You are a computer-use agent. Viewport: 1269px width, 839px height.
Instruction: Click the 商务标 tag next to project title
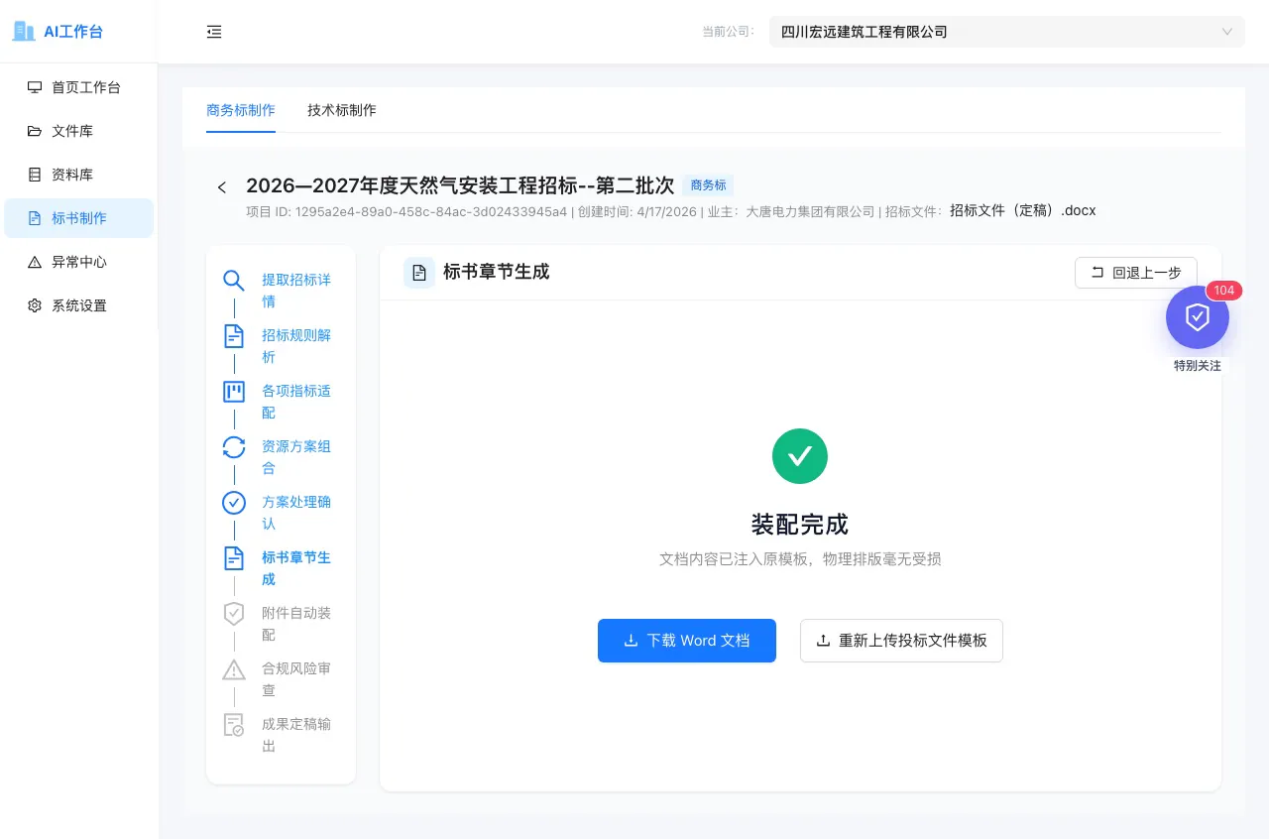(708, 185)
